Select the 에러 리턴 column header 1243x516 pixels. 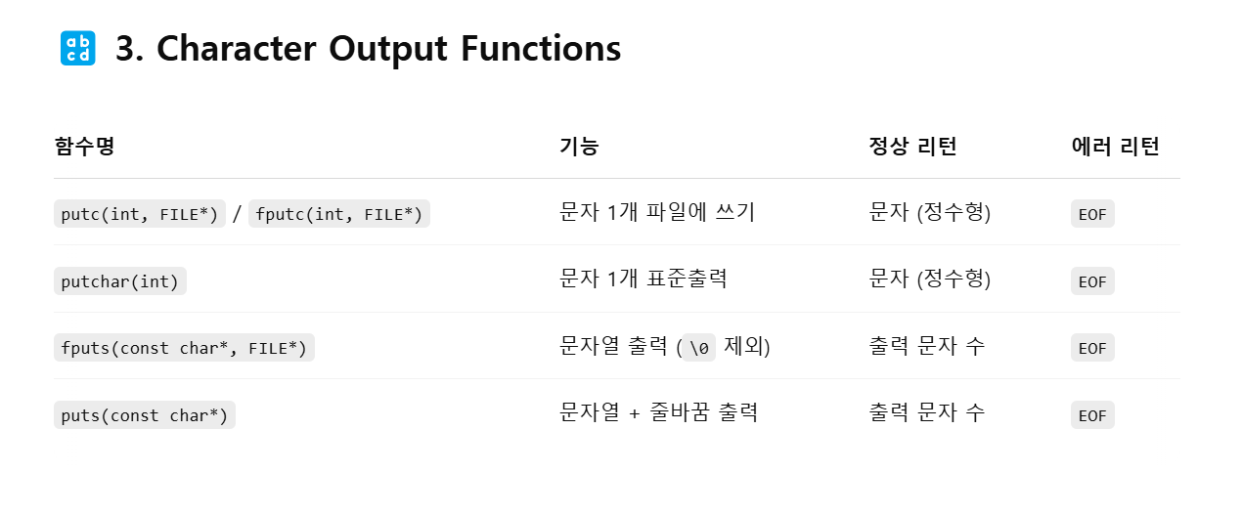[x=1116, y=147]
